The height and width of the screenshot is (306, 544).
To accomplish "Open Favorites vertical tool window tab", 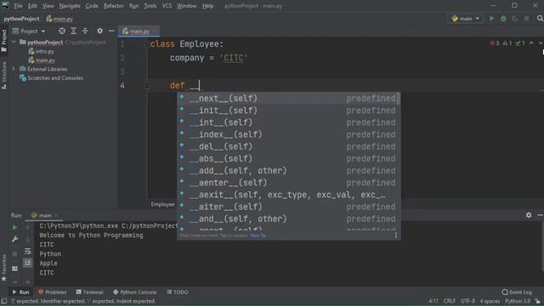I will point(3,268).
